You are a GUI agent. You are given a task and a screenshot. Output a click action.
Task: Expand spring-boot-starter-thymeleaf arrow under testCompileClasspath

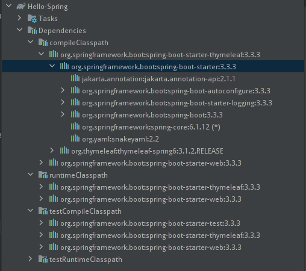(x=41, y=235)
